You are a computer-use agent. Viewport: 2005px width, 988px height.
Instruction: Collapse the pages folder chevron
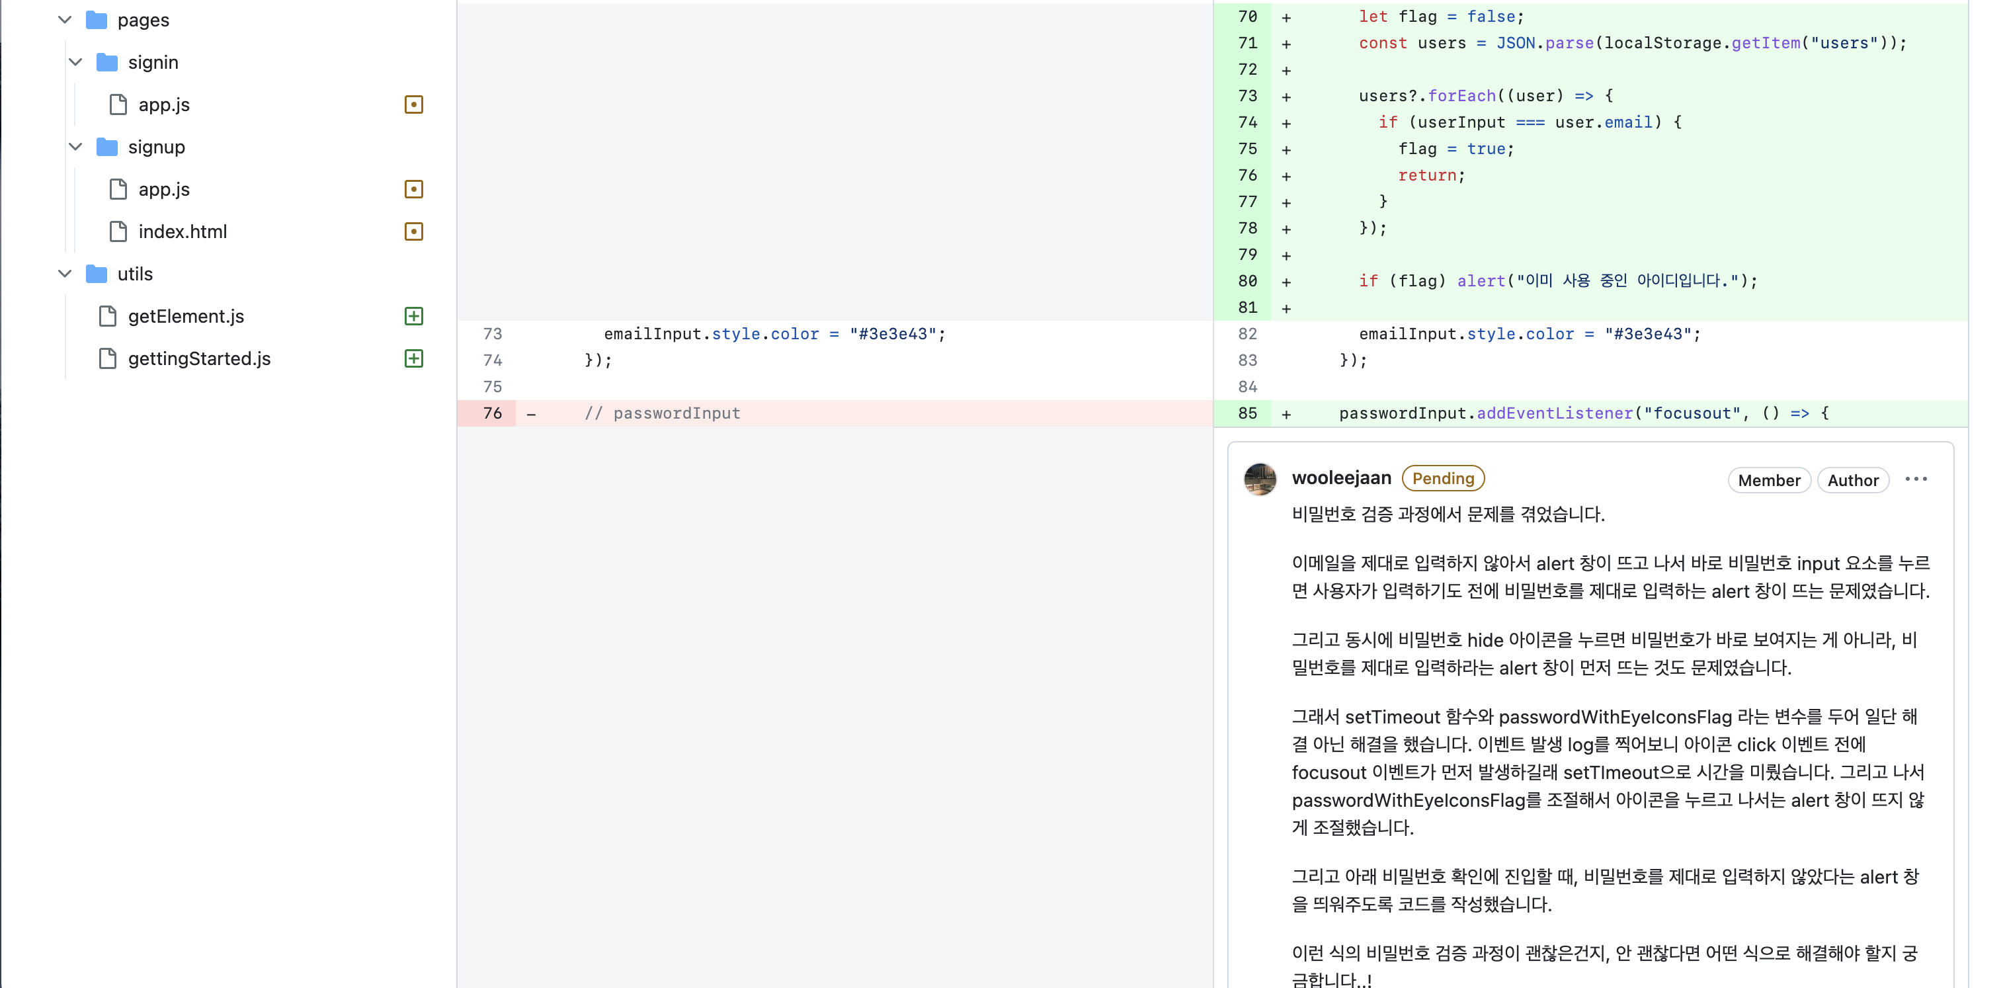pos(65,21)
